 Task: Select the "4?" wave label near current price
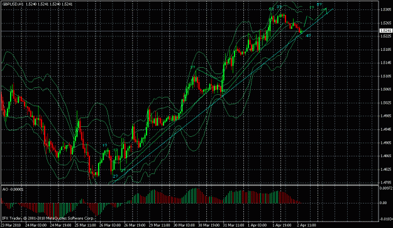308,36
